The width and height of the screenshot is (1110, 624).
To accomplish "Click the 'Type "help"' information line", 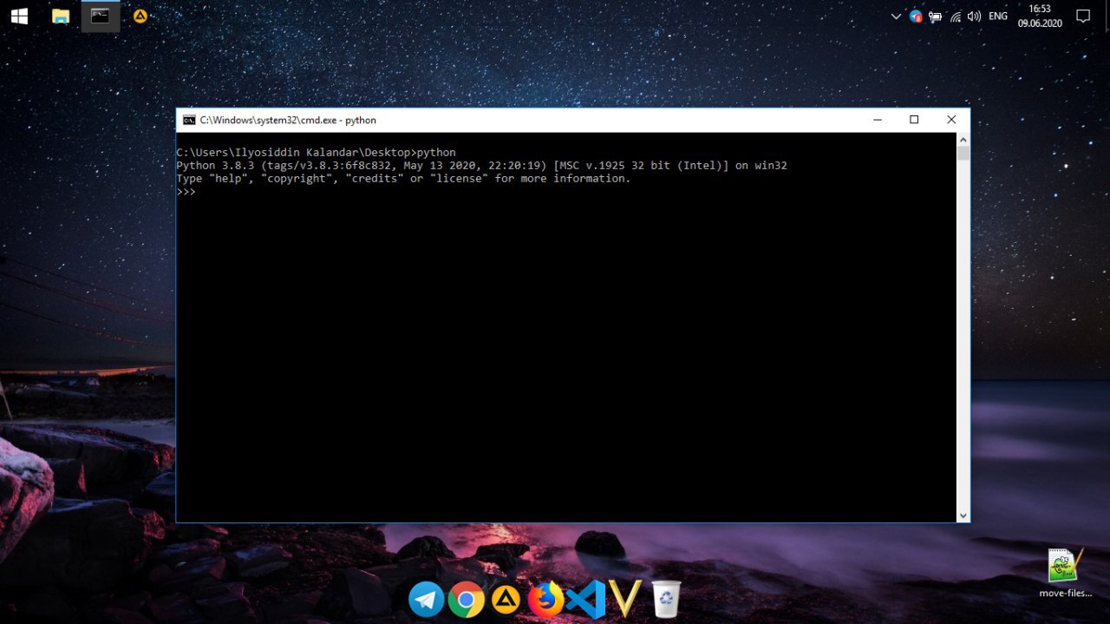I will 403,178.
